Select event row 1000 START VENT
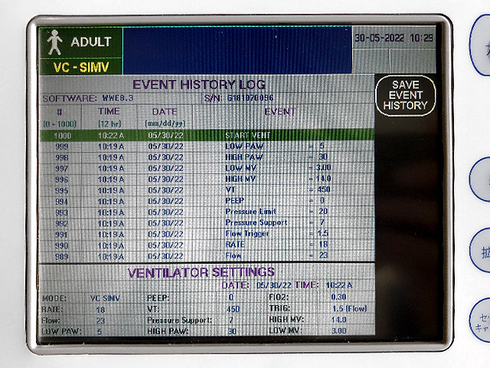This screenshot has width=490, height=368. click(x=207, y=135)
